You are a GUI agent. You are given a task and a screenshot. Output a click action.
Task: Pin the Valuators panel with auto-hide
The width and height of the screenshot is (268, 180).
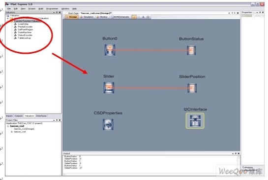(57, 12)
